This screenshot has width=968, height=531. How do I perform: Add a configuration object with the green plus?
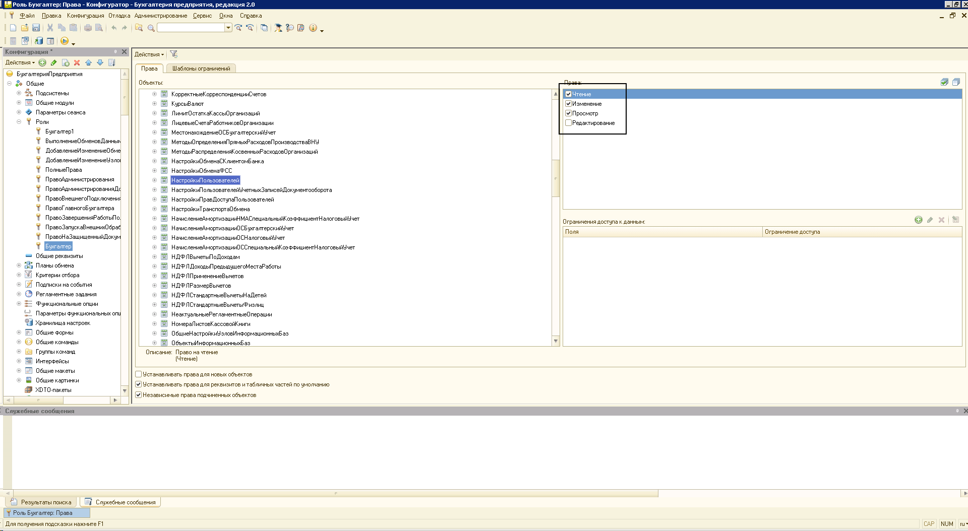tap(42, 62)
